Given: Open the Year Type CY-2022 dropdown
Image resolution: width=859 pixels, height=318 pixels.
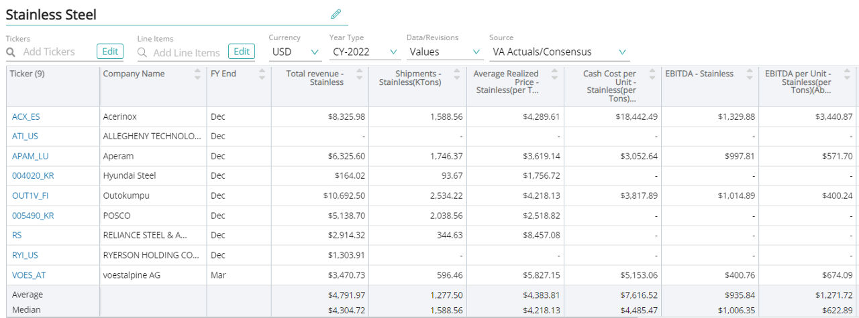Looking at the screenshot, I should click(364, 52).
